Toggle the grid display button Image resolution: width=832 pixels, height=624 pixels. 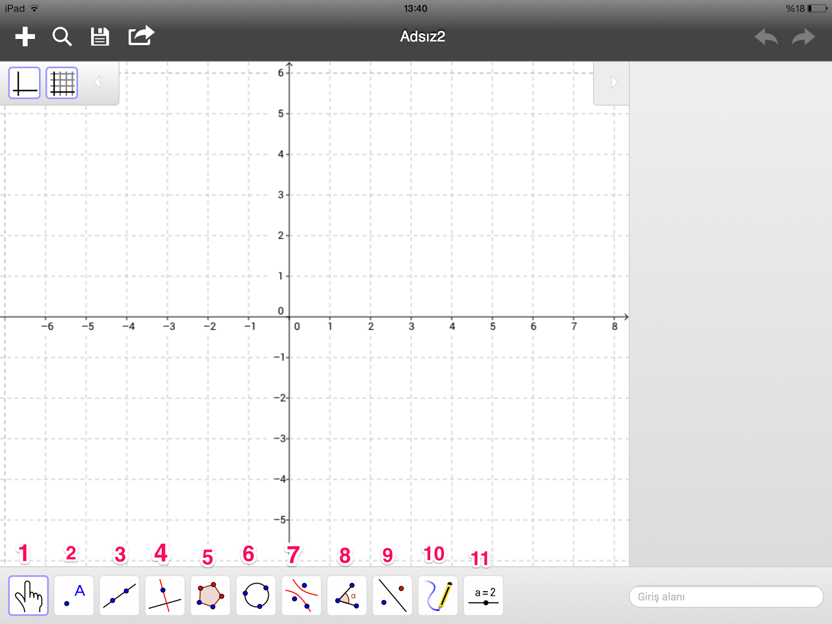click(62, 83)
